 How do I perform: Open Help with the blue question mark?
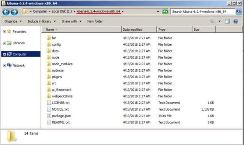(x=236, y=21)
